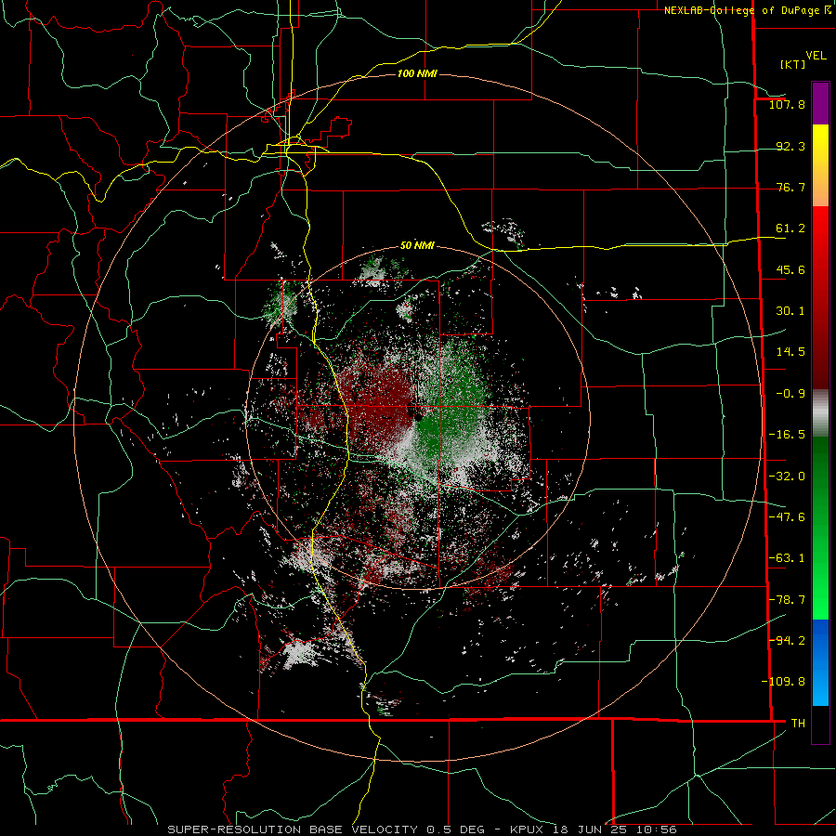836x836 pixels.
Task: Click the 50 NMI range ring label
Action: click(x=417, y=246)
